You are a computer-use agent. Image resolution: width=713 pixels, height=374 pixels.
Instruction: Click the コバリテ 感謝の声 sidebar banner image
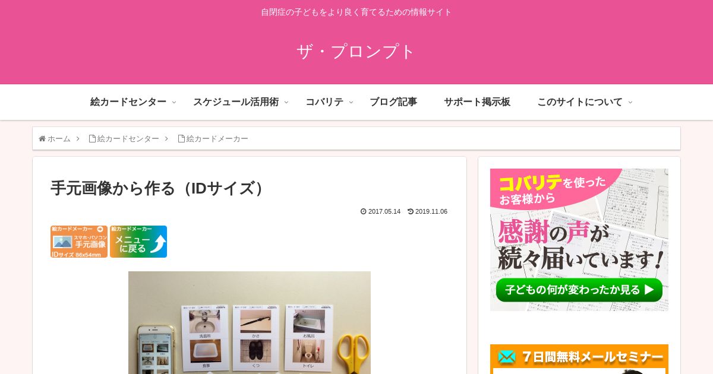click(579, 240)
